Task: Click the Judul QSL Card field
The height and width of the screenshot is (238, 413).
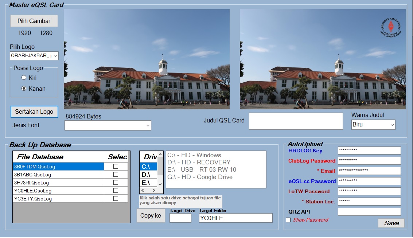Action: 296,121
